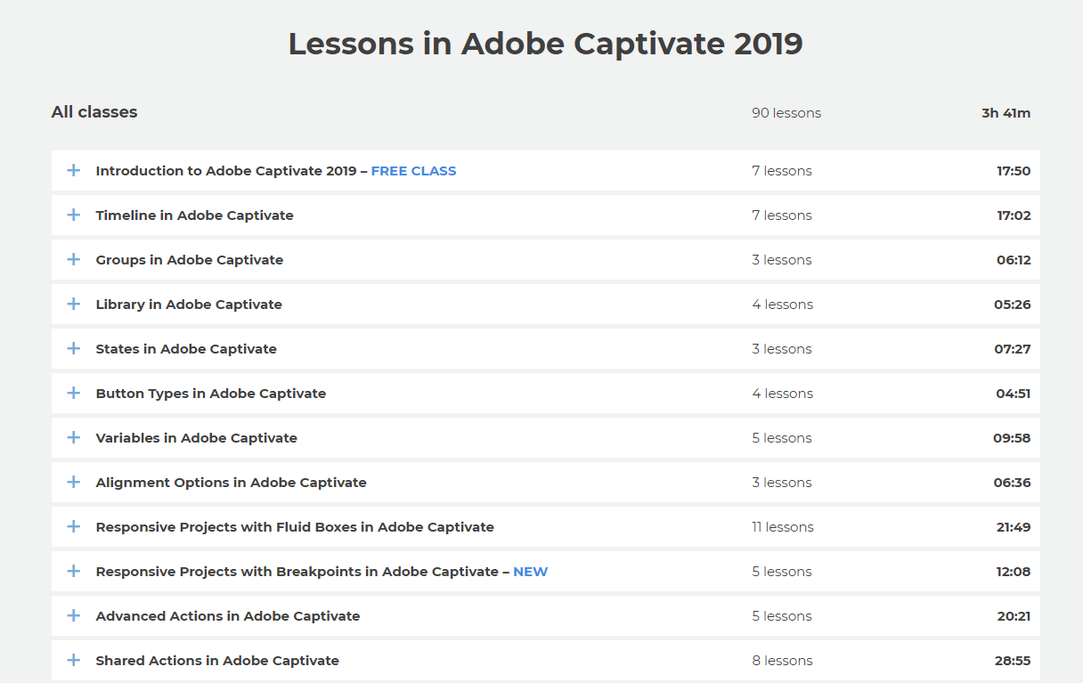The height and width of the screenshot is (683, 1083).
Task: Expand Groups in Adobe Captivate via plus icon
Action: (74, 259)
